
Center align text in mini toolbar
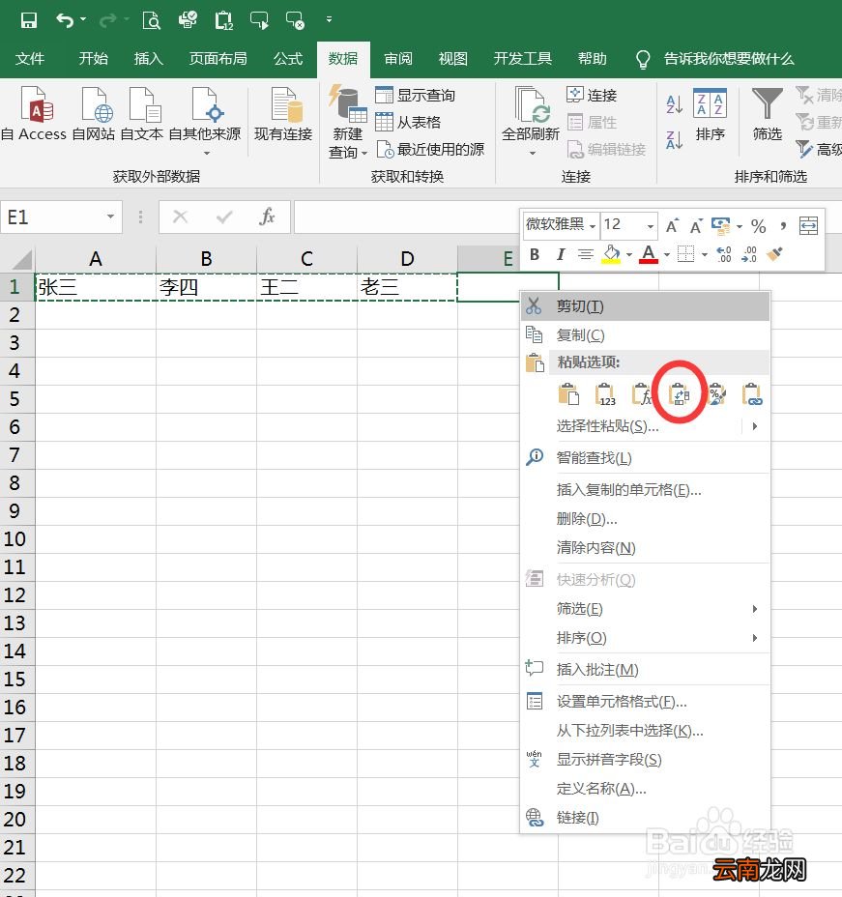(585, 254)
